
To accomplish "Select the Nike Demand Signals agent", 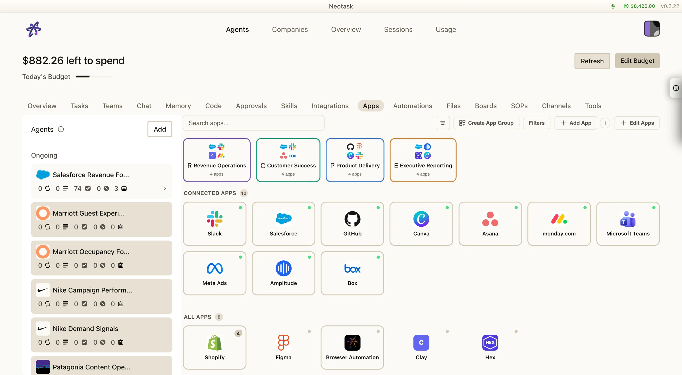I will [x=101, y=335].
